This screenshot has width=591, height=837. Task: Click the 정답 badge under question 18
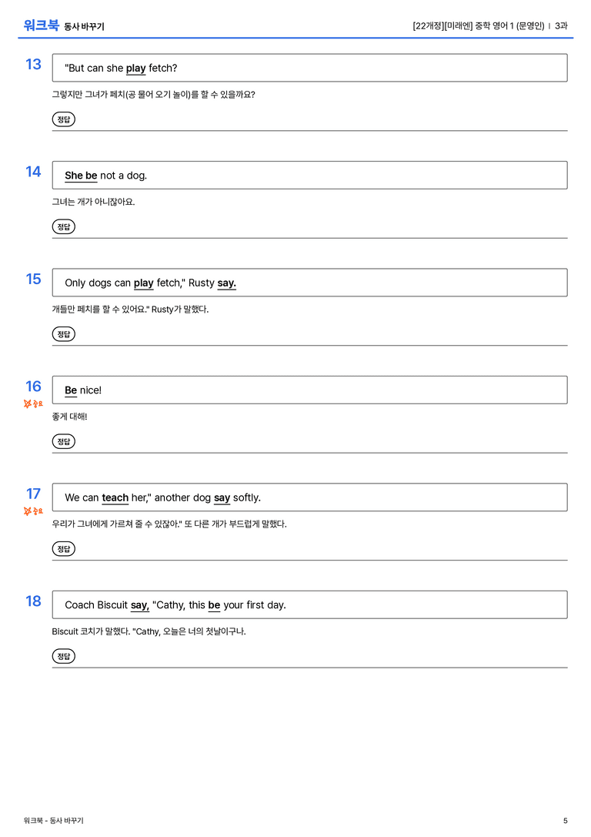(63, 656)
